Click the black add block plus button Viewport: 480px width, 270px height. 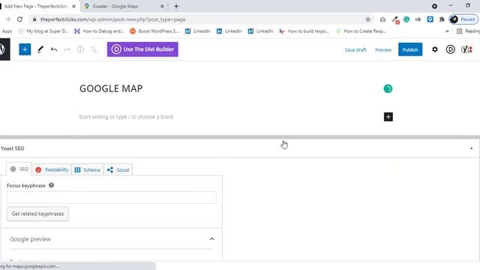tap(388, 117)
